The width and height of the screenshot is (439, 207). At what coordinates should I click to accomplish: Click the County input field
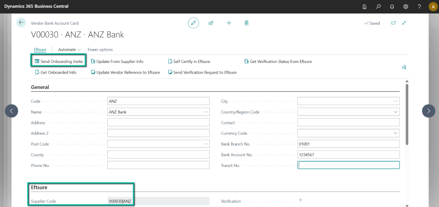(x=158, y=154)
